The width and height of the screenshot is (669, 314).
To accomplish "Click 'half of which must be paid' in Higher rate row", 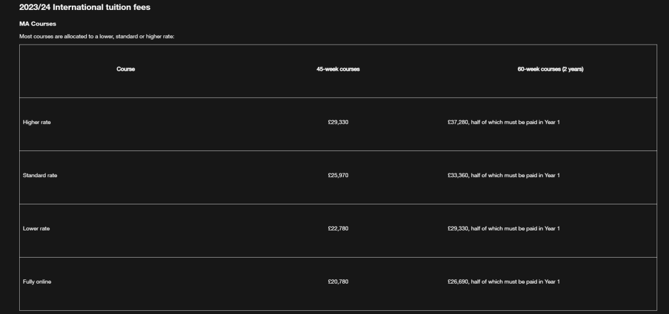I will click(504, 123).
